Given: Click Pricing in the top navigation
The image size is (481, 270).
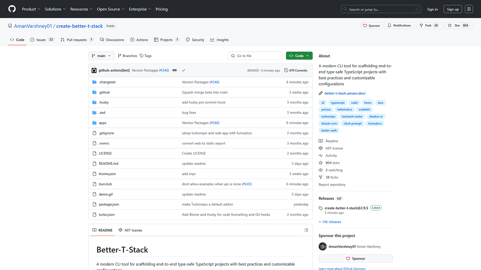Looking at the screenshot, I should pos(162,9).
